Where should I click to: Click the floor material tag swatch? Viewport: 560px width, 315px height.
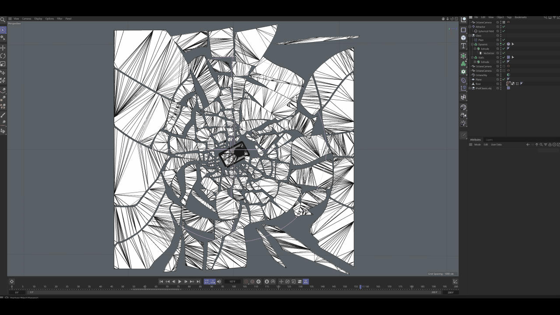coord(508,84)
